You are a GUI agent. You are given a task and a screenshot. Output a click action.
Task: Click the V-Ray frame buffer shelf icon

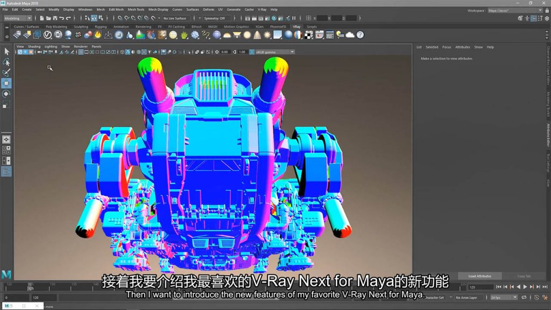(319, 35)
